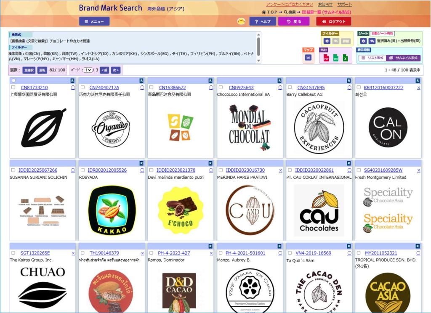Click the mascot icon beside the ヘルプ button
This screenshot has height=313, width=431.
pos(241,21)
